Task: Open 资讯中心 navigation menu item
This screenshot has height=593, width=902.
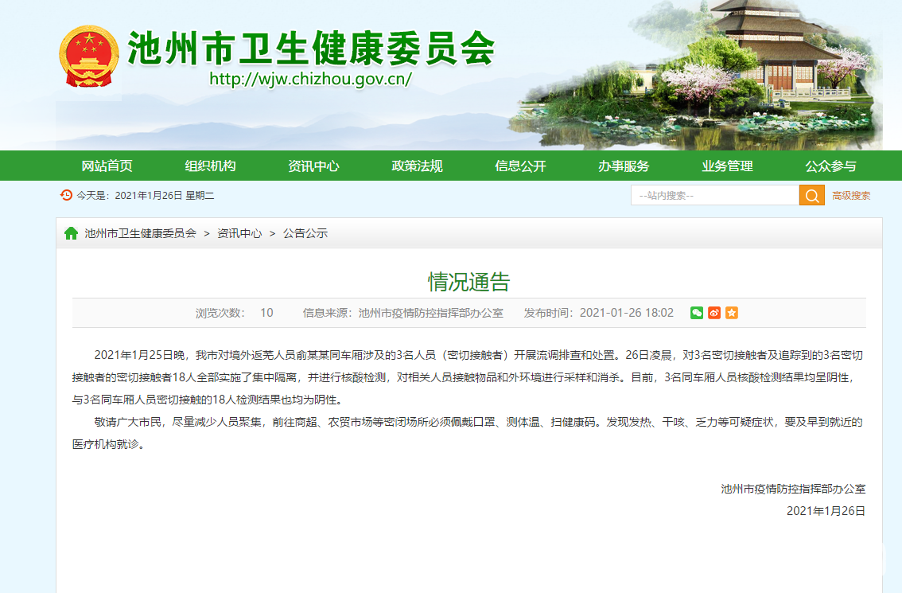Action: [313, 166]
